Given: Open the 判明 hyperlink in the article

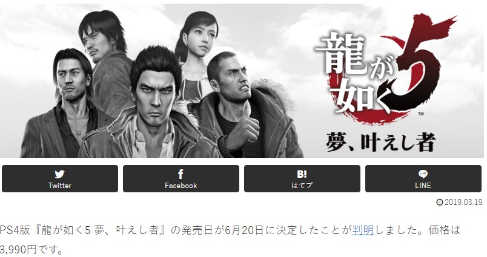Looking at the screenshot, I should [363, 230].
